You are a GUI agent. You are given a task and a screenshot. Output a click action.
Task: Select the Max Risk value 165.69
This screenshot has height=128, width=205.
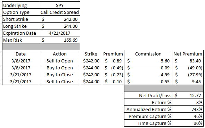click(x=60, y=40)
